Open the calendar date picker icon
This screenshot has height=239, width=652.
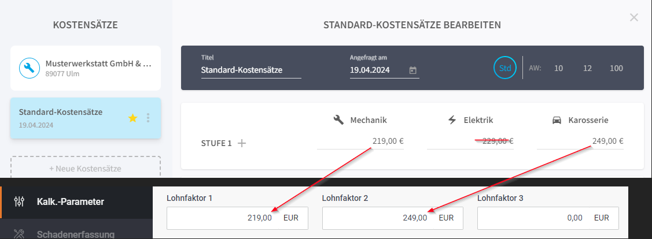pos(412,70)
